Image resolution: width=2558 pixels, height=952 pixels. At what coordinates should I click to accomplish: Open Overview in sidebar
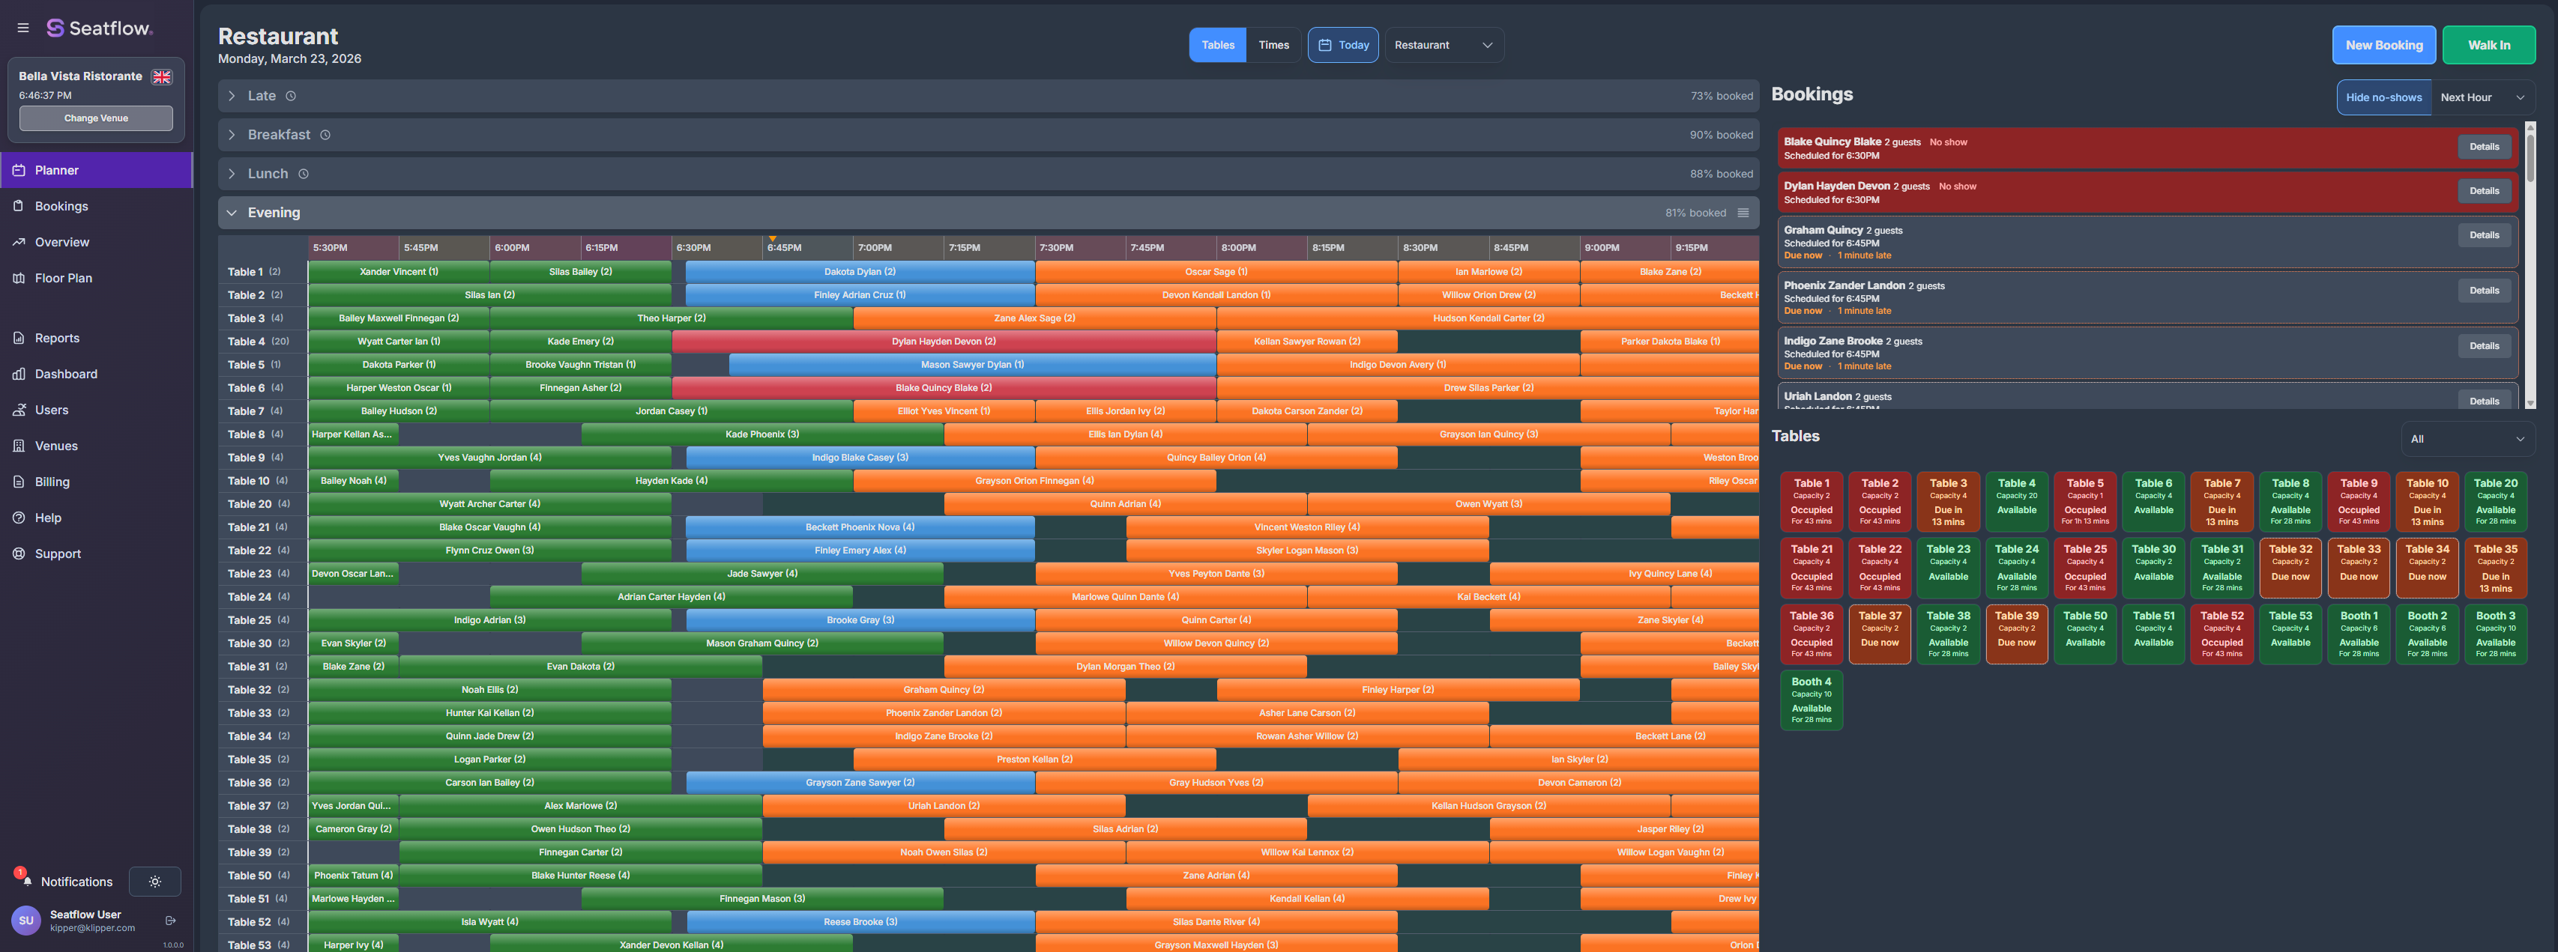tap(97, 242)
